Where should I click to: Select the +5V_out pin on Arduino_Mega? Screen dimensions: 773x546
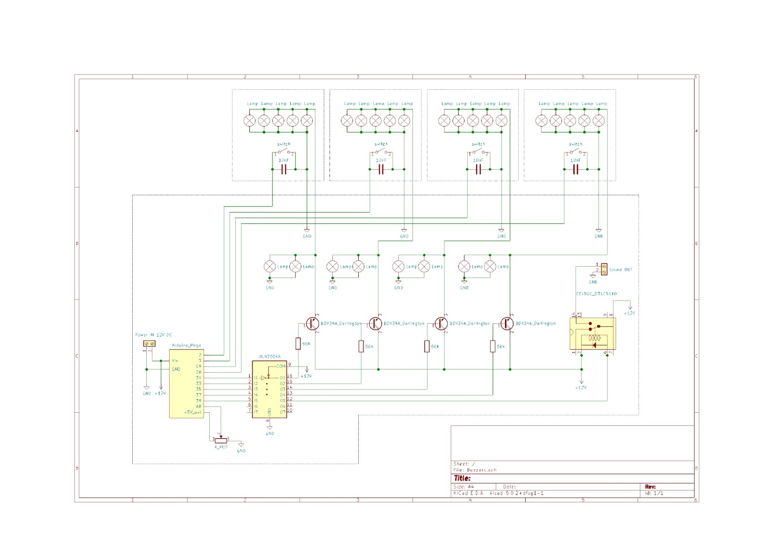[x=192, y=412]
